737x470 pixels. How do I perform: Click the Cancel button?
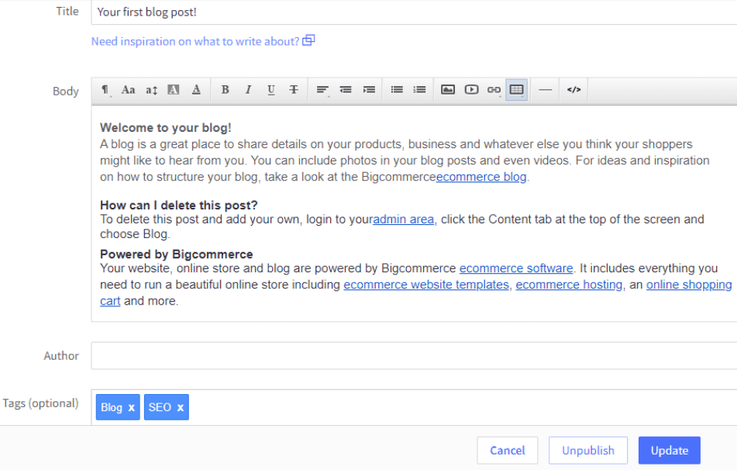(x=508, y=451)
